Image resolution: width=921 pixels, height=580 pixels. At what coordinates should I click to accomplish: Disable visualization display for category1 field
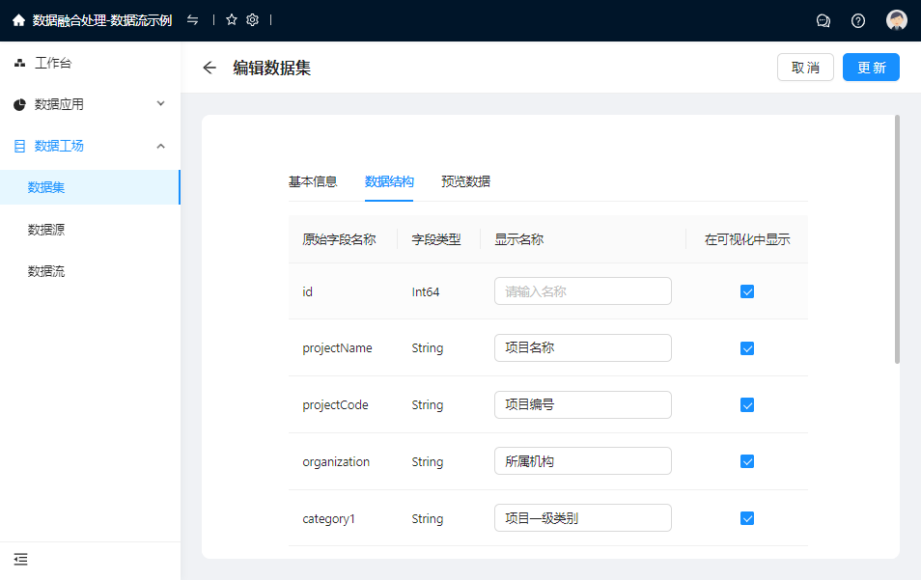746,518
